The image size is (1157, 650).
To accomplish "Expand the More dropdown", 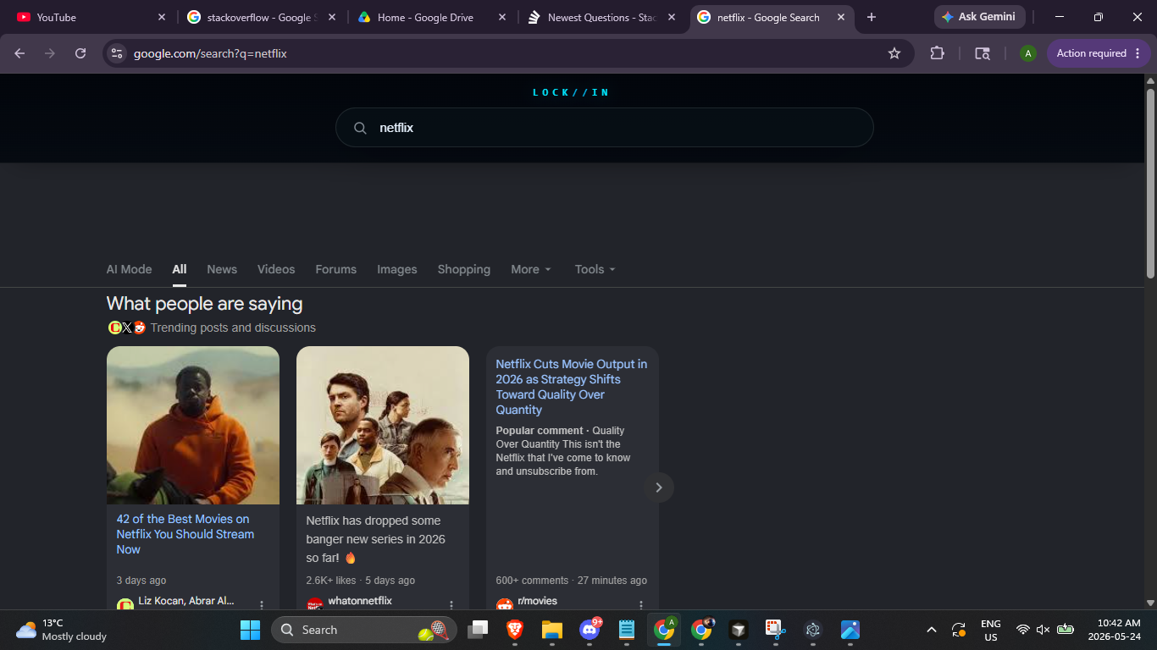I will (531, 269).
